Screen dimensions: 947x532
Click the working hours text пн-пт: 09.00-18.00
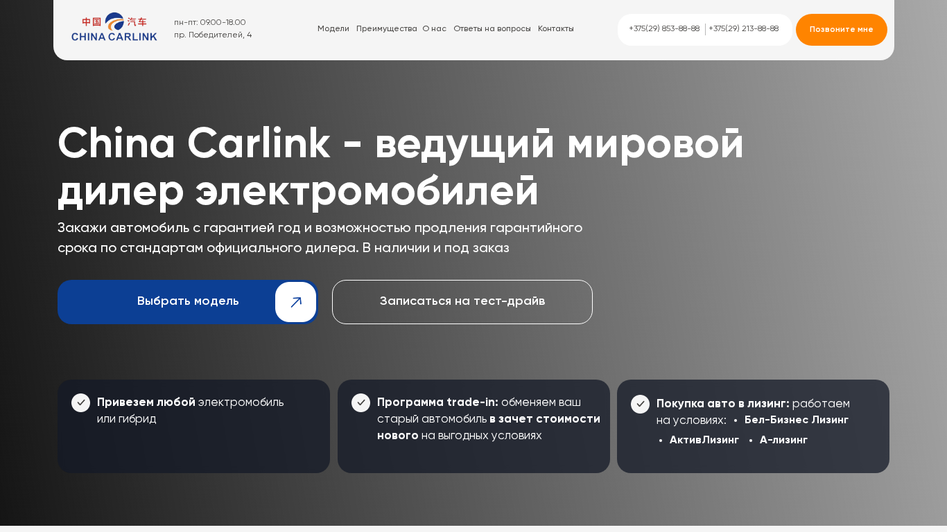coord(210,23)
